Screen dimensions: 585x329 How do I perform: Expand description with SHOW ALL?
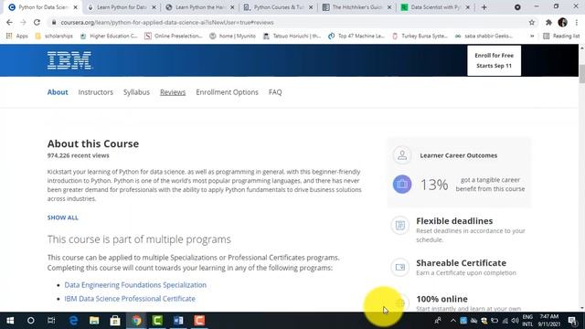pyautogui.click(x=63, y=218)
